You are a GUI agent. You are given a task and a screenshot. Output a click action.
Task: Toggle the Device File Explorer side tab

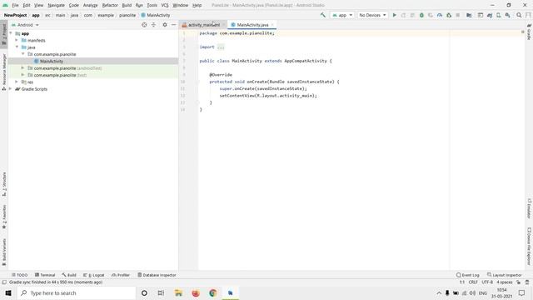click(530, 247)
